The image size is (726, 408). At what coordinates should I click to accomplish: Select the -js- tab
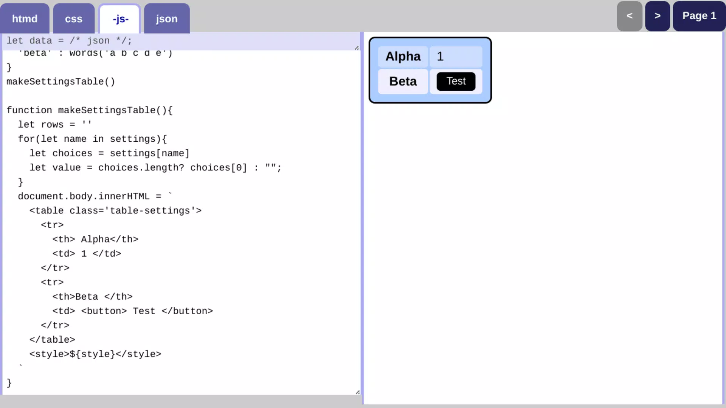[120, 19]
